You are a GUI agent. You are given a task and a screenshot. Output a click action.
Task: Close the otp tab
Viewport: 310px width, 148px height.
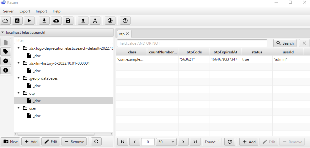pos(127,34)
